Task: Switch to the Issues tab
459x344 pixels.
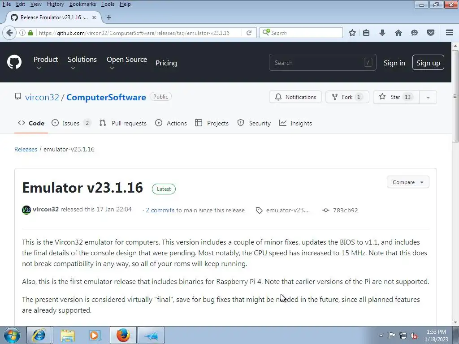Action: [x=71, y=123]
